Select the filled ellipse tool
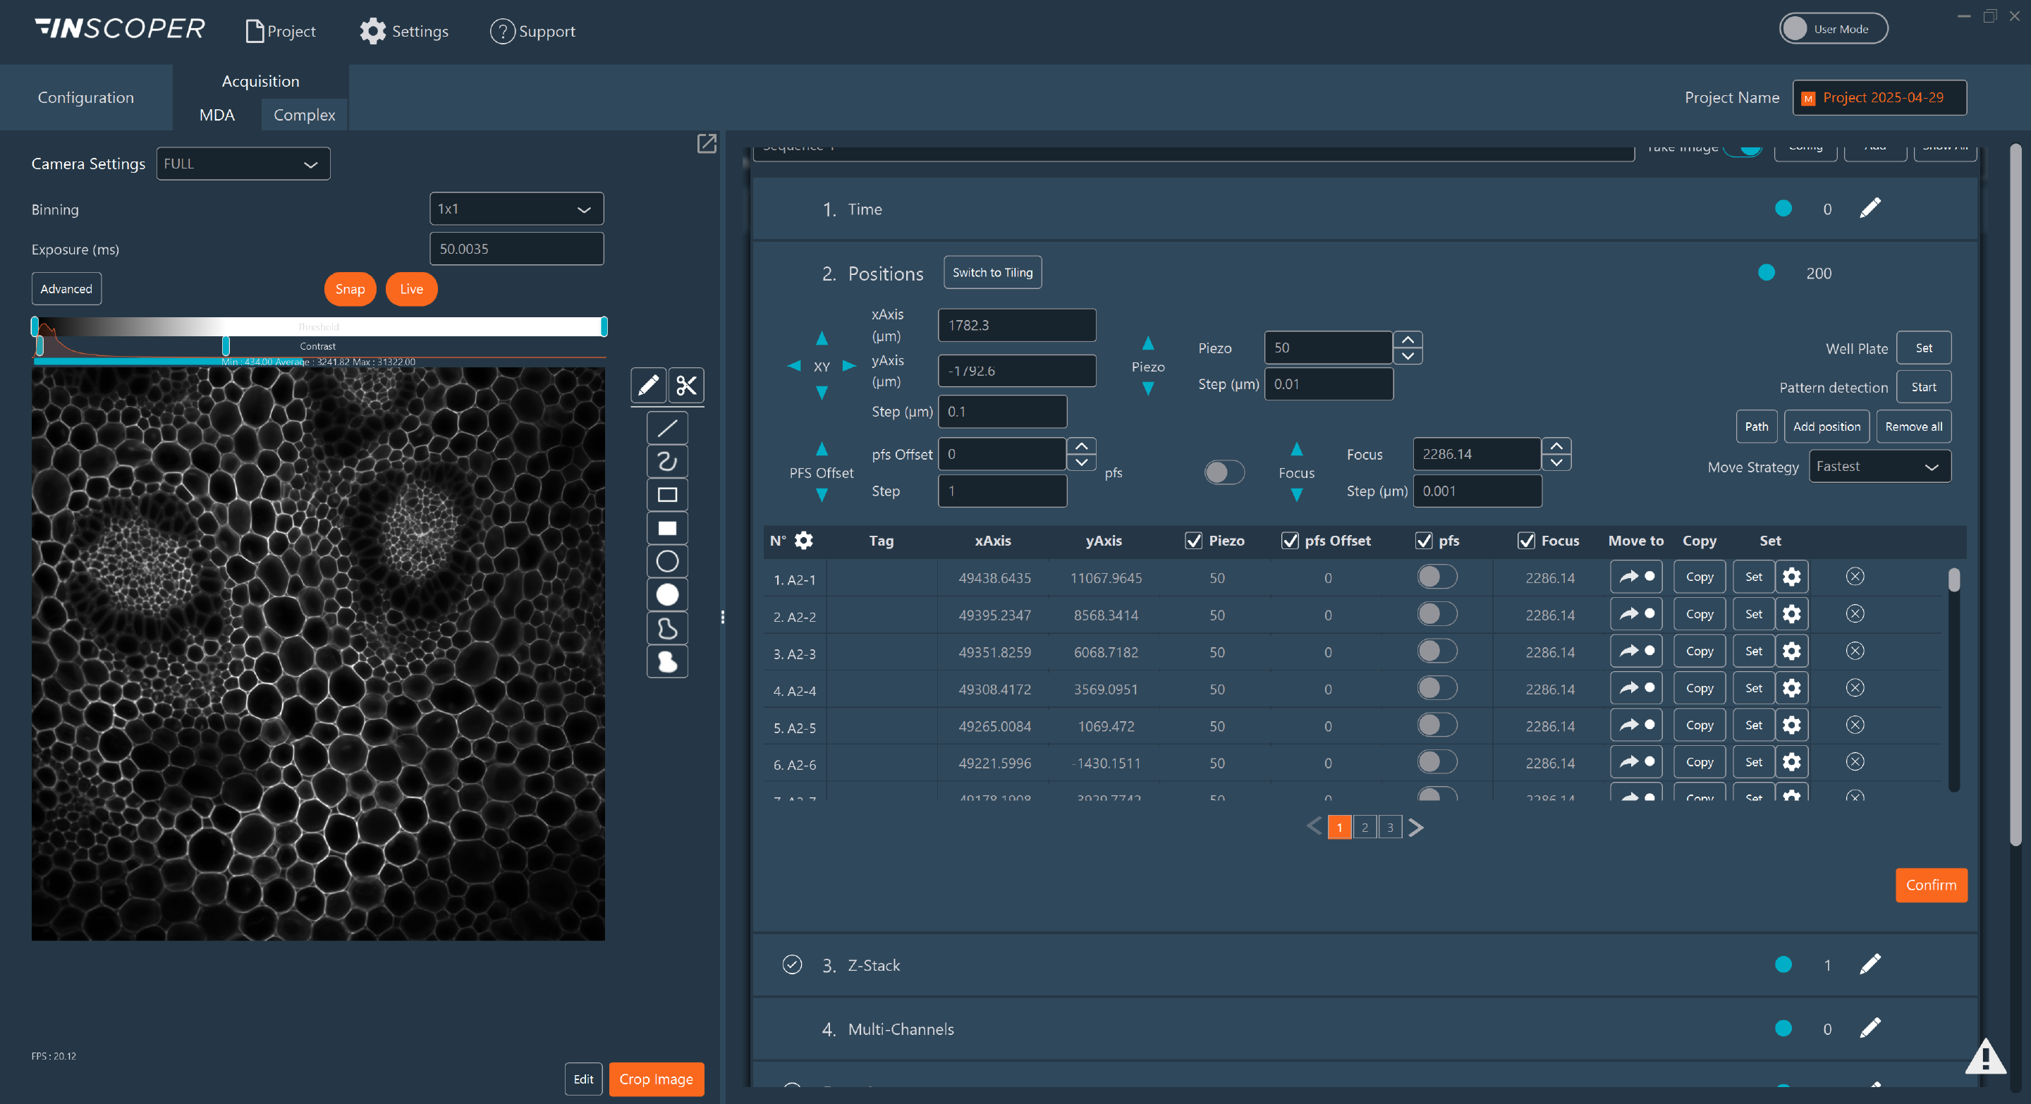This screenshot has width=2031, height=1104. point(667,594)
